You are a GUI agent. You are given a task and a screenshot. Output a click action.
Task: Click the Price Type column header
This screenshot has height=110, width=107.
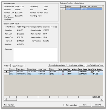pos(44,69)
